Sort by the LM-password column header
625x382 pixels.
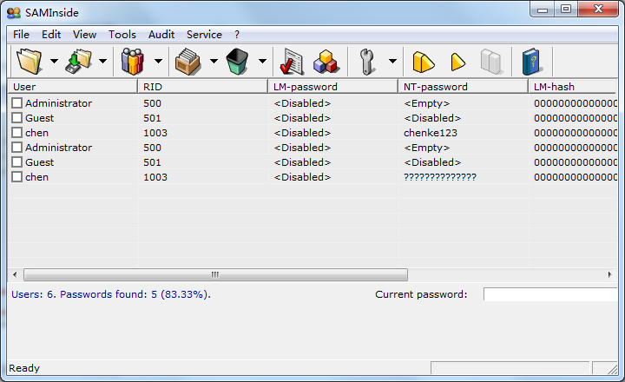(x=332, y=87)
